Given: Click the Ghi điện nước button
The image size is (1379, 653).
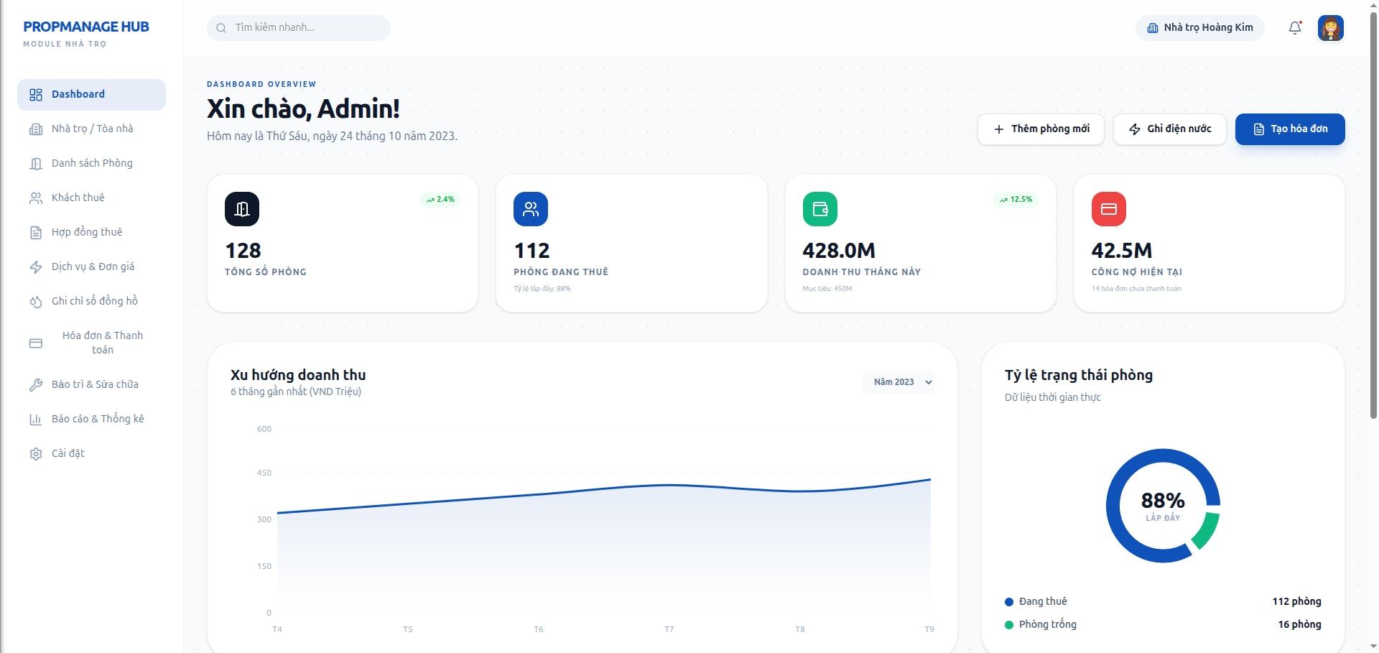Looking at the screenshot, I should (1169, 129).
